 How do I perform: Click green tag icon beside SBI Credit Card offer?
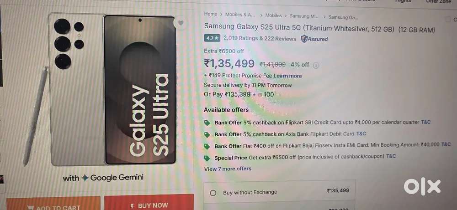207,123
